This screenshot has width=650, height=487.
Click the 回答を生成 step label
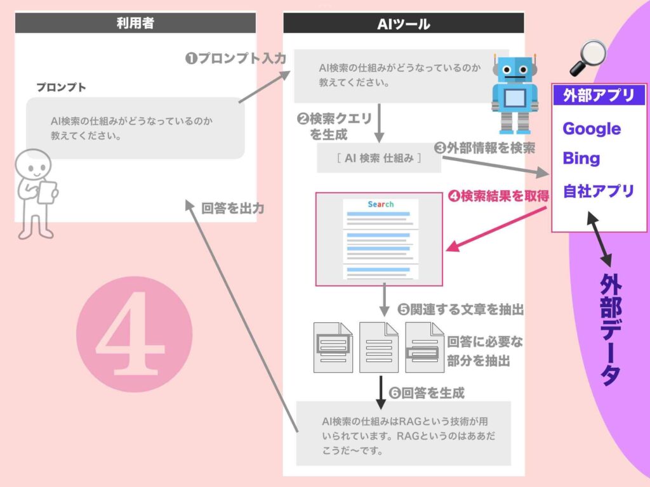click(x=427, y=393)
